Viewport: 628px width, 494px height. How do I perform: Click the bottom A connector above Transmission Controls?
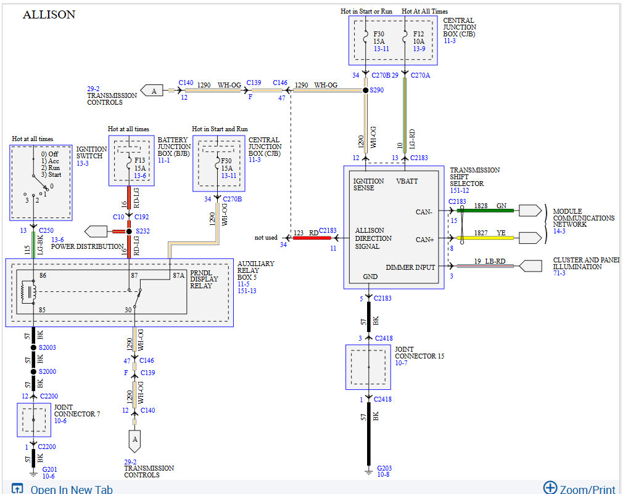click(x=134, y=441)
